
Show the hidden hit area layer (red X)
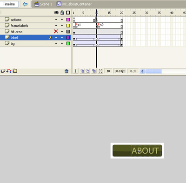(x=56, y=32)
